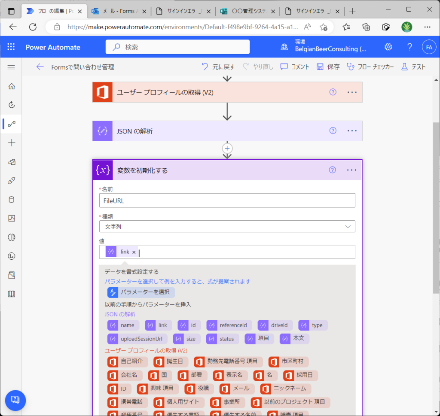This screenshot has width=440, height=416.
Task: Click the insert step plus button
Action: click(227, 149)
